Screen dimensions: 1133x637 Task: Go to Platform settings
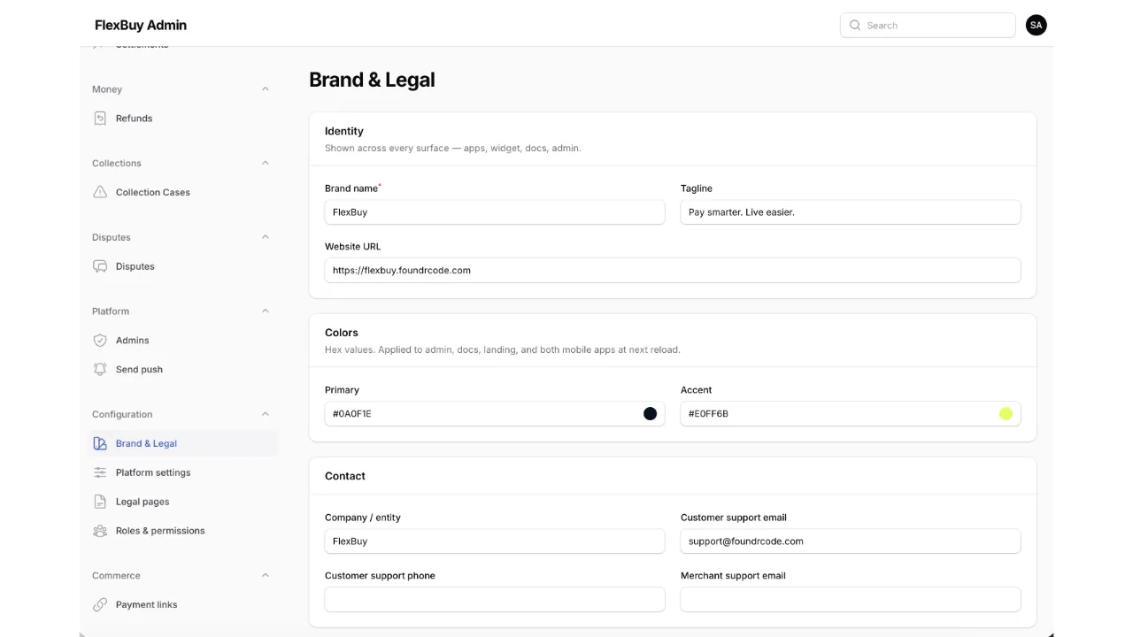click(x=183, y=472)
